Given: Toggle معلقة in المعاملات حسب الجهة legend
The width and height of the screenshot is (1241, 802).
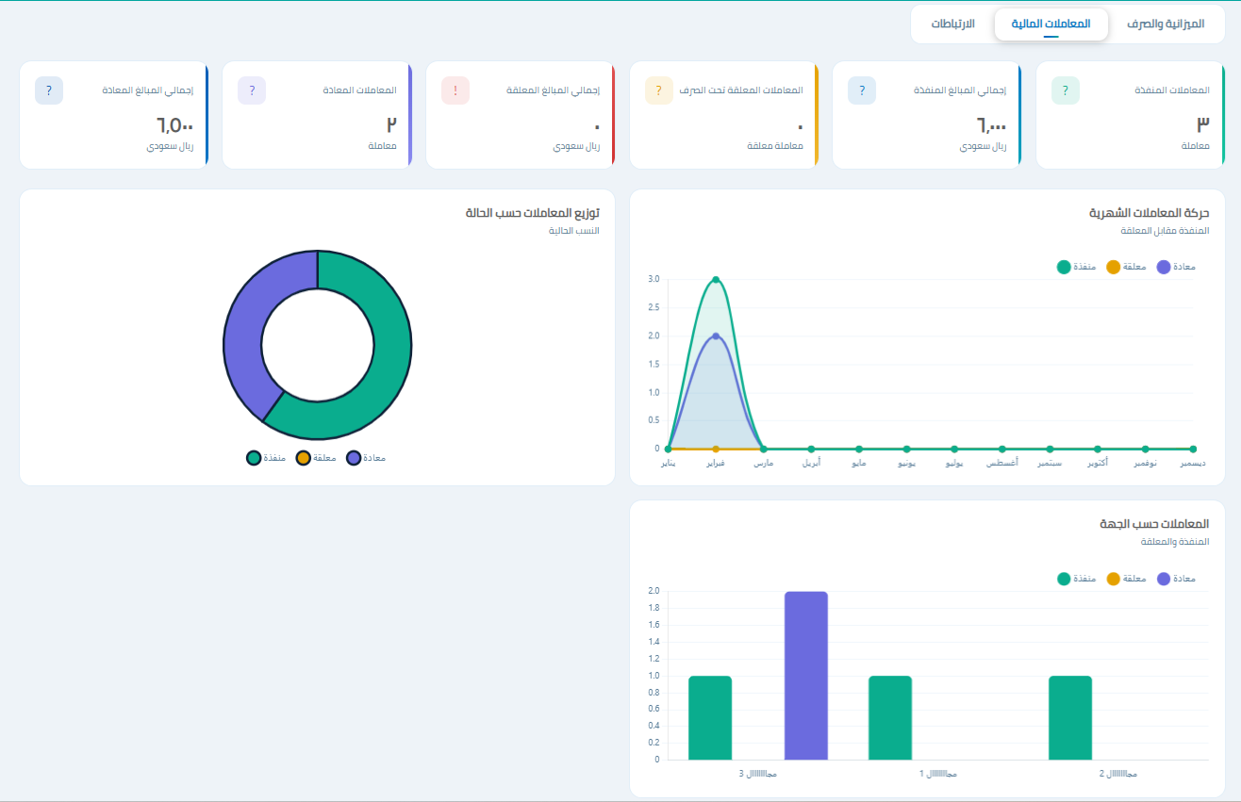Looking at the screenshot, I should tap(1126, 579).
